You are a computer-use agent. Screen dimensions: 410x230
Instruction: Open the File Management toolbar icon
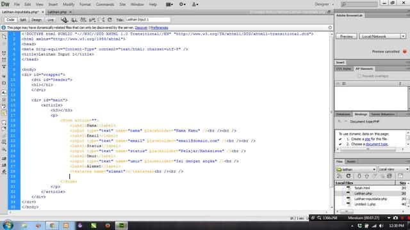tap(83, 20)
